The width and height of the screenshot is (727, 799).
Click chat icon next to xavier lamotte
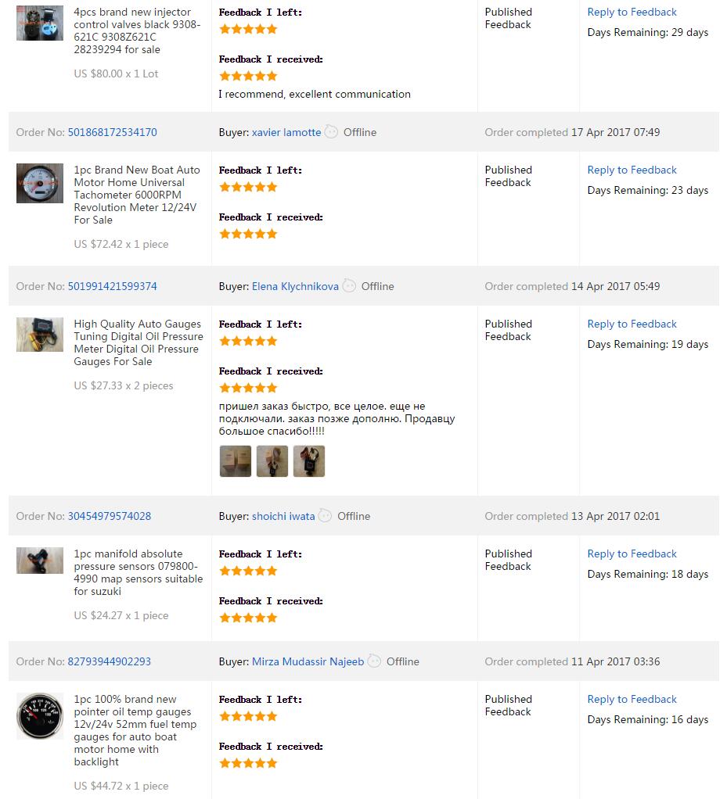click(x=331, y=132)
